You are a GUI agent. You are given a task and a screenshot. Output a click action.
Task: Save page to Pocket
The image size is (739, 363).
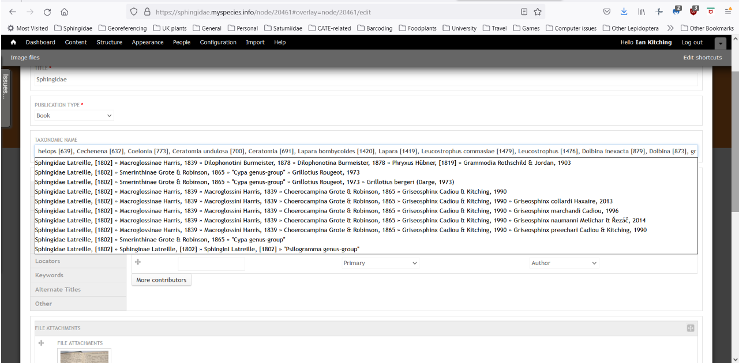pos(607,12)
